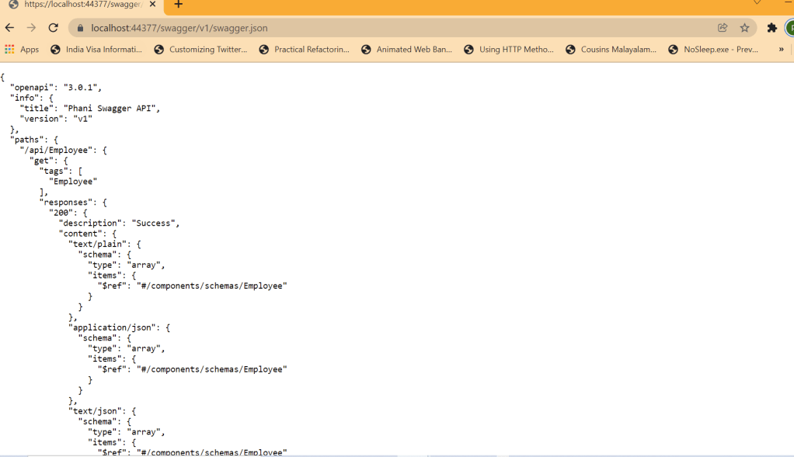Click the padlock site info icon
Image resolution: width=794 pixels, height=457 pixels.
(79, 28)
